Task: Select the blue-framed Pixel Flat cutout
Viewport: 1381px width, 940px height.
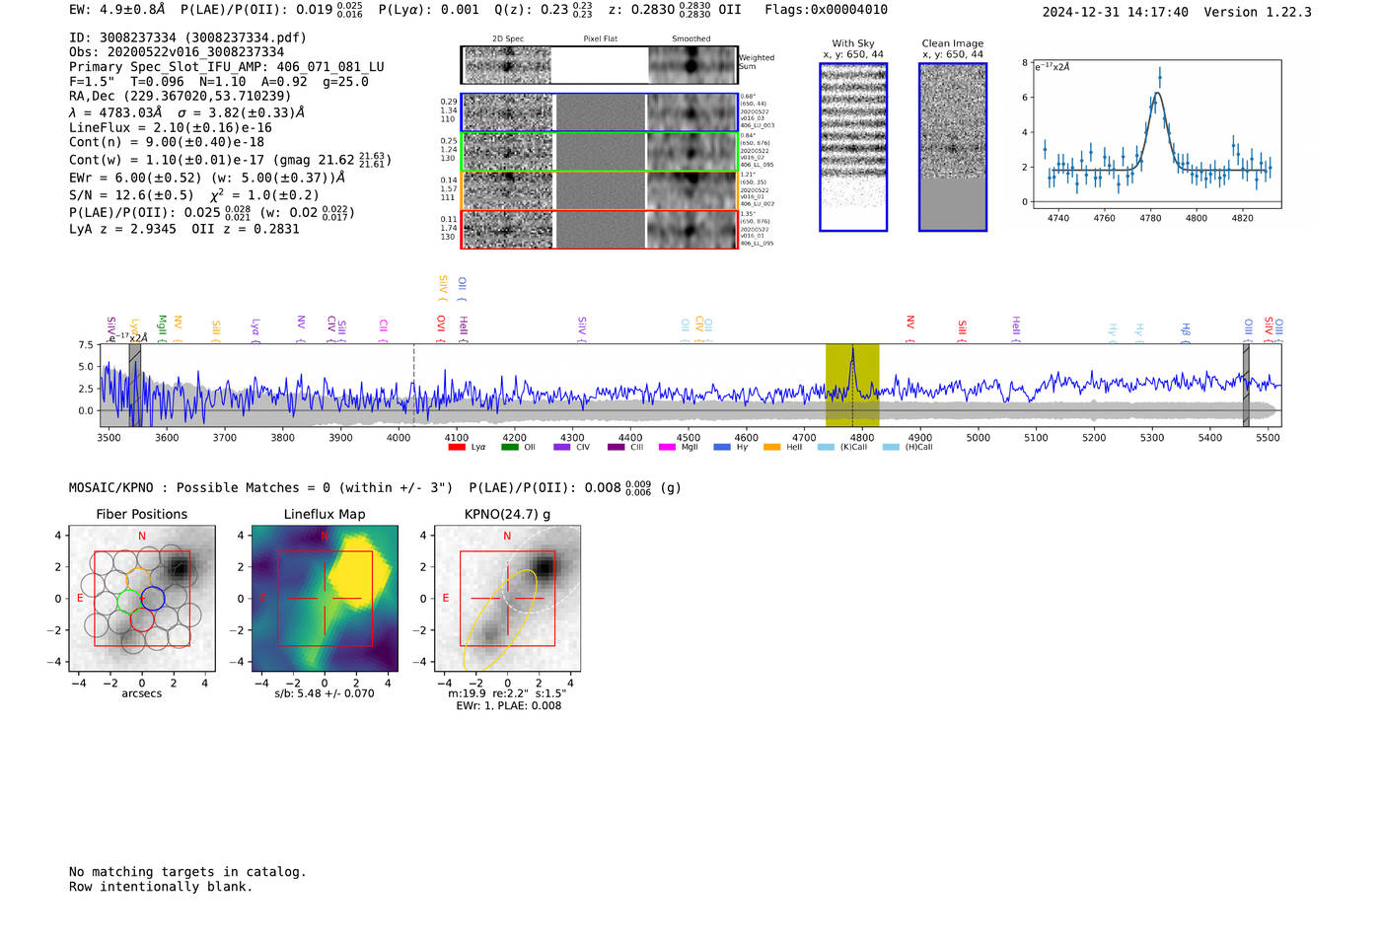Action: 600,112
